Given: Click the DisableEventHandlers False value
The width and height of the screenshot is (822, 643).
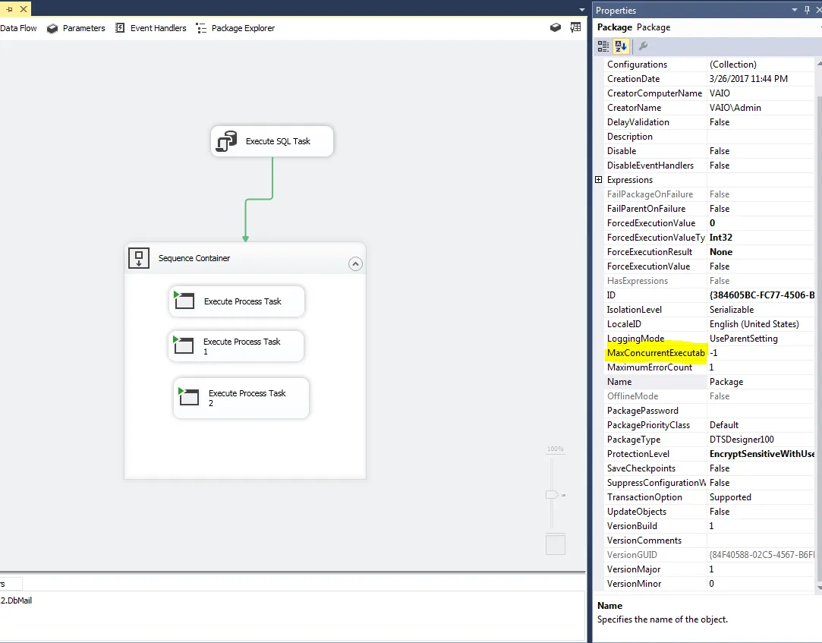Looking at the screenshot, I should point(761,165).
